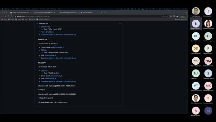216x122 pixels.
Task: Select participant avatar B
Action: coord(196,23)
